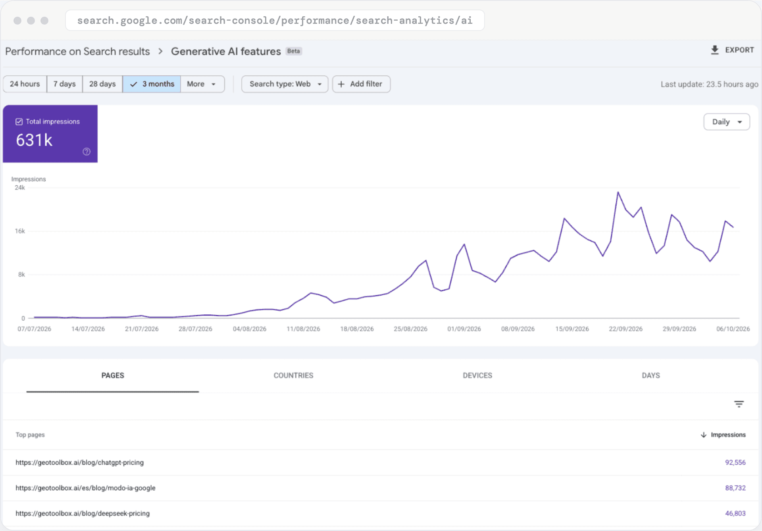
Task: Open the Search type: Web dropdown
Action: pos(285,84)
